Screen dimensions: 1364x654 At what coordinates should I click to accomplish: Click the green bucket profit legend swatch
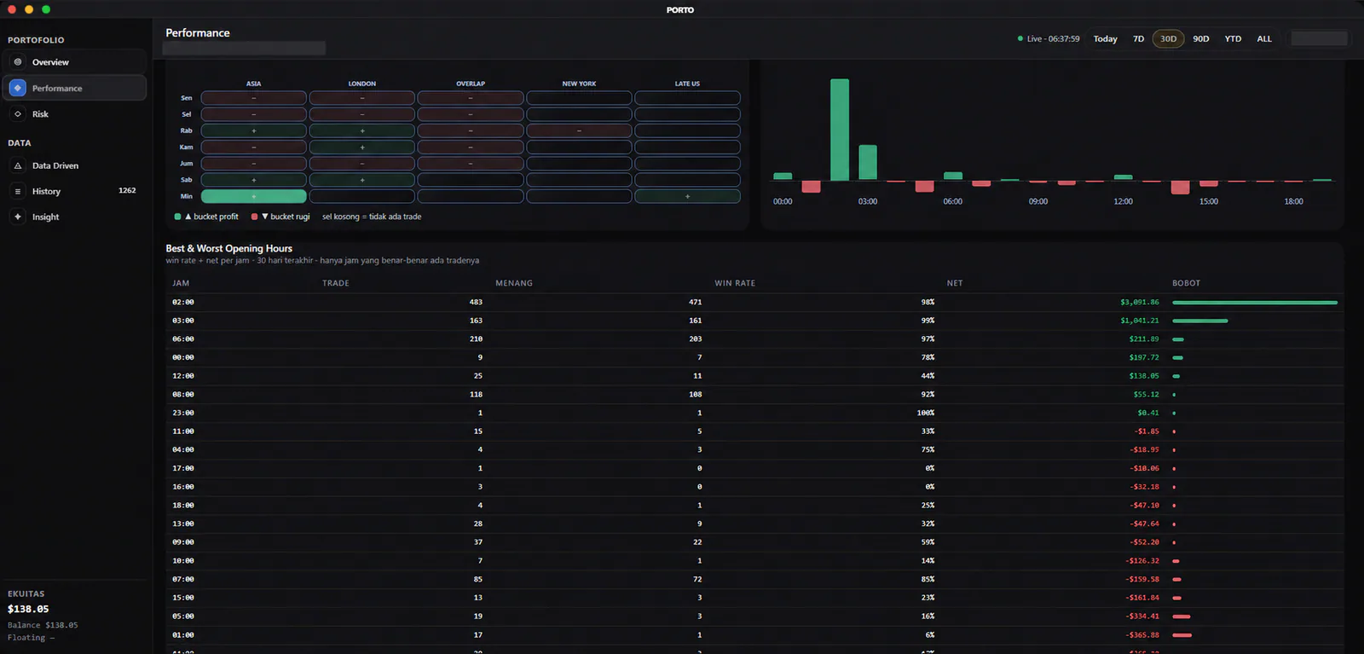pos(177,217)
